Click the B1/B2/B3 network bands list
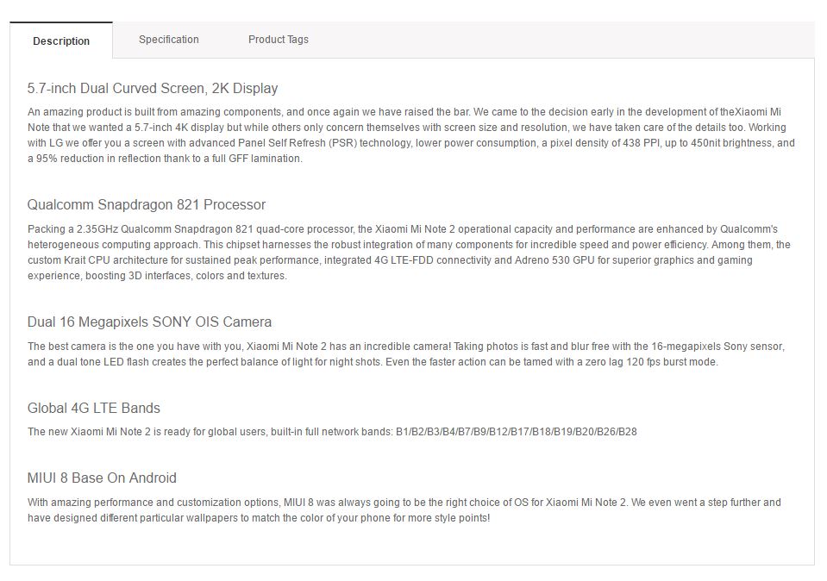This screenshot has width=827, height=581. (516, 432)
